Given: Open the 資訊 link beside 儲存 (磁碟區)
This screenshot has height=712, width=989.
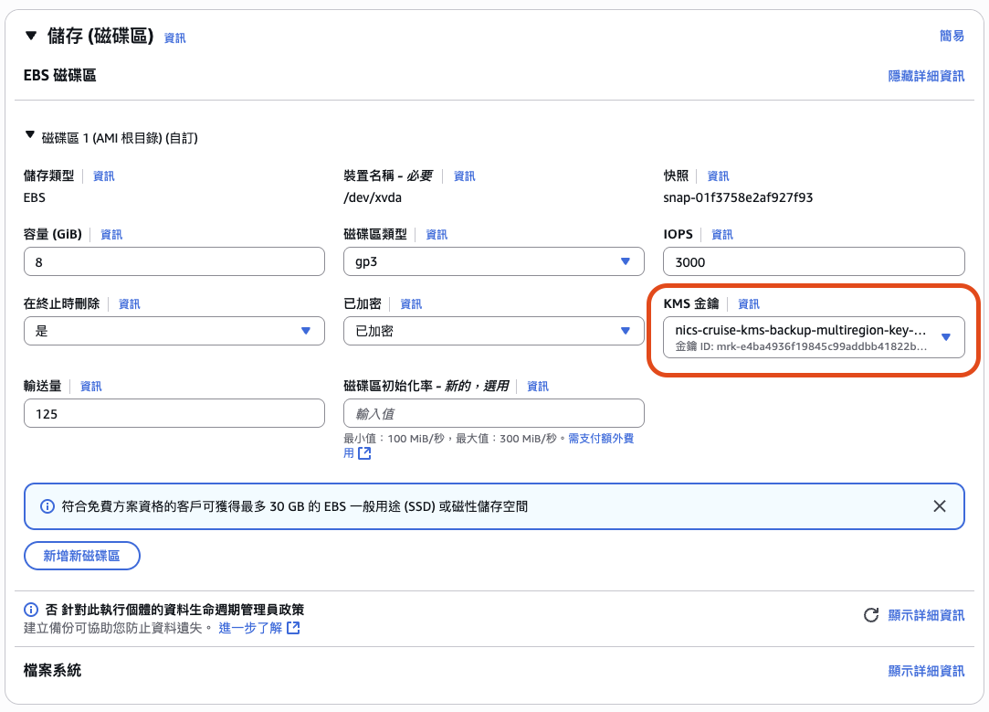Looking at the screenshot, I should (174, 37).
